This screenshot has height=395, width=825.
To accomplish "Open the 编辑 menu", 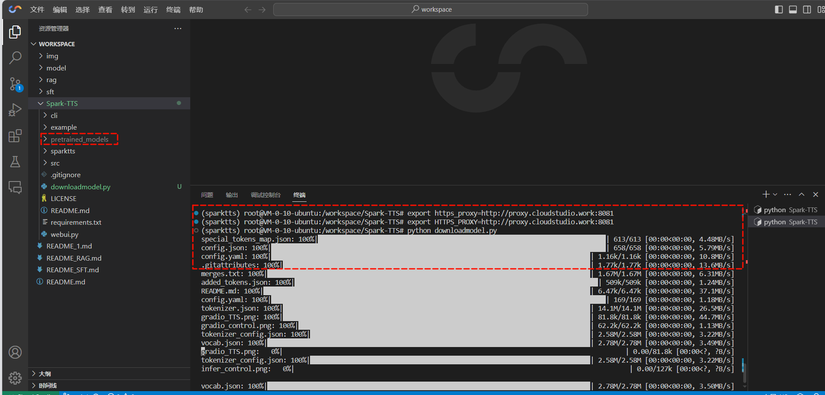I will (x=60, y=10).
